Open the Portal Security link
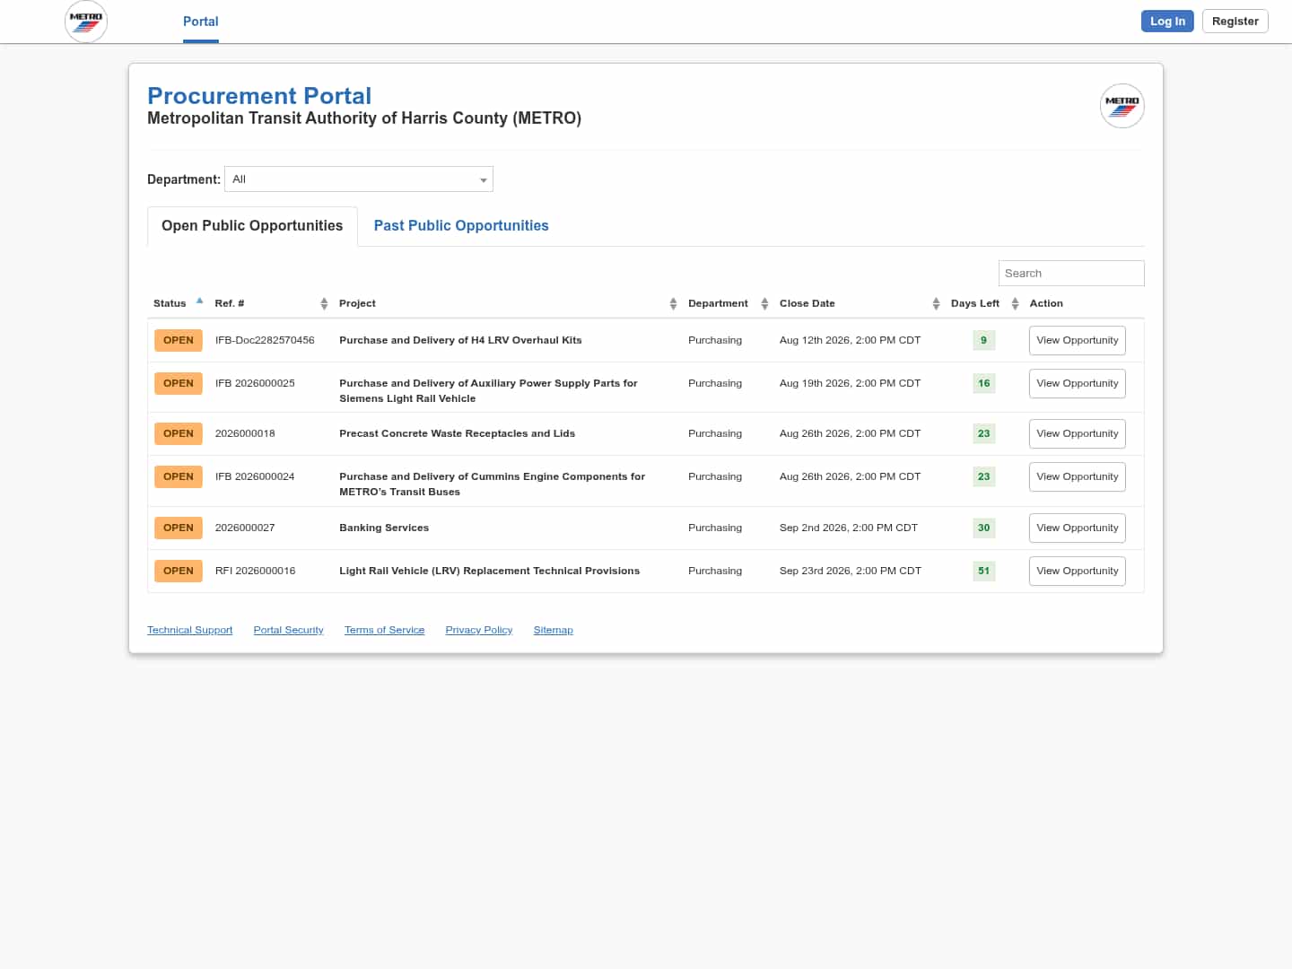This screenshot has height=969, width=1292. pyautogui.click(x=289, y=630)
